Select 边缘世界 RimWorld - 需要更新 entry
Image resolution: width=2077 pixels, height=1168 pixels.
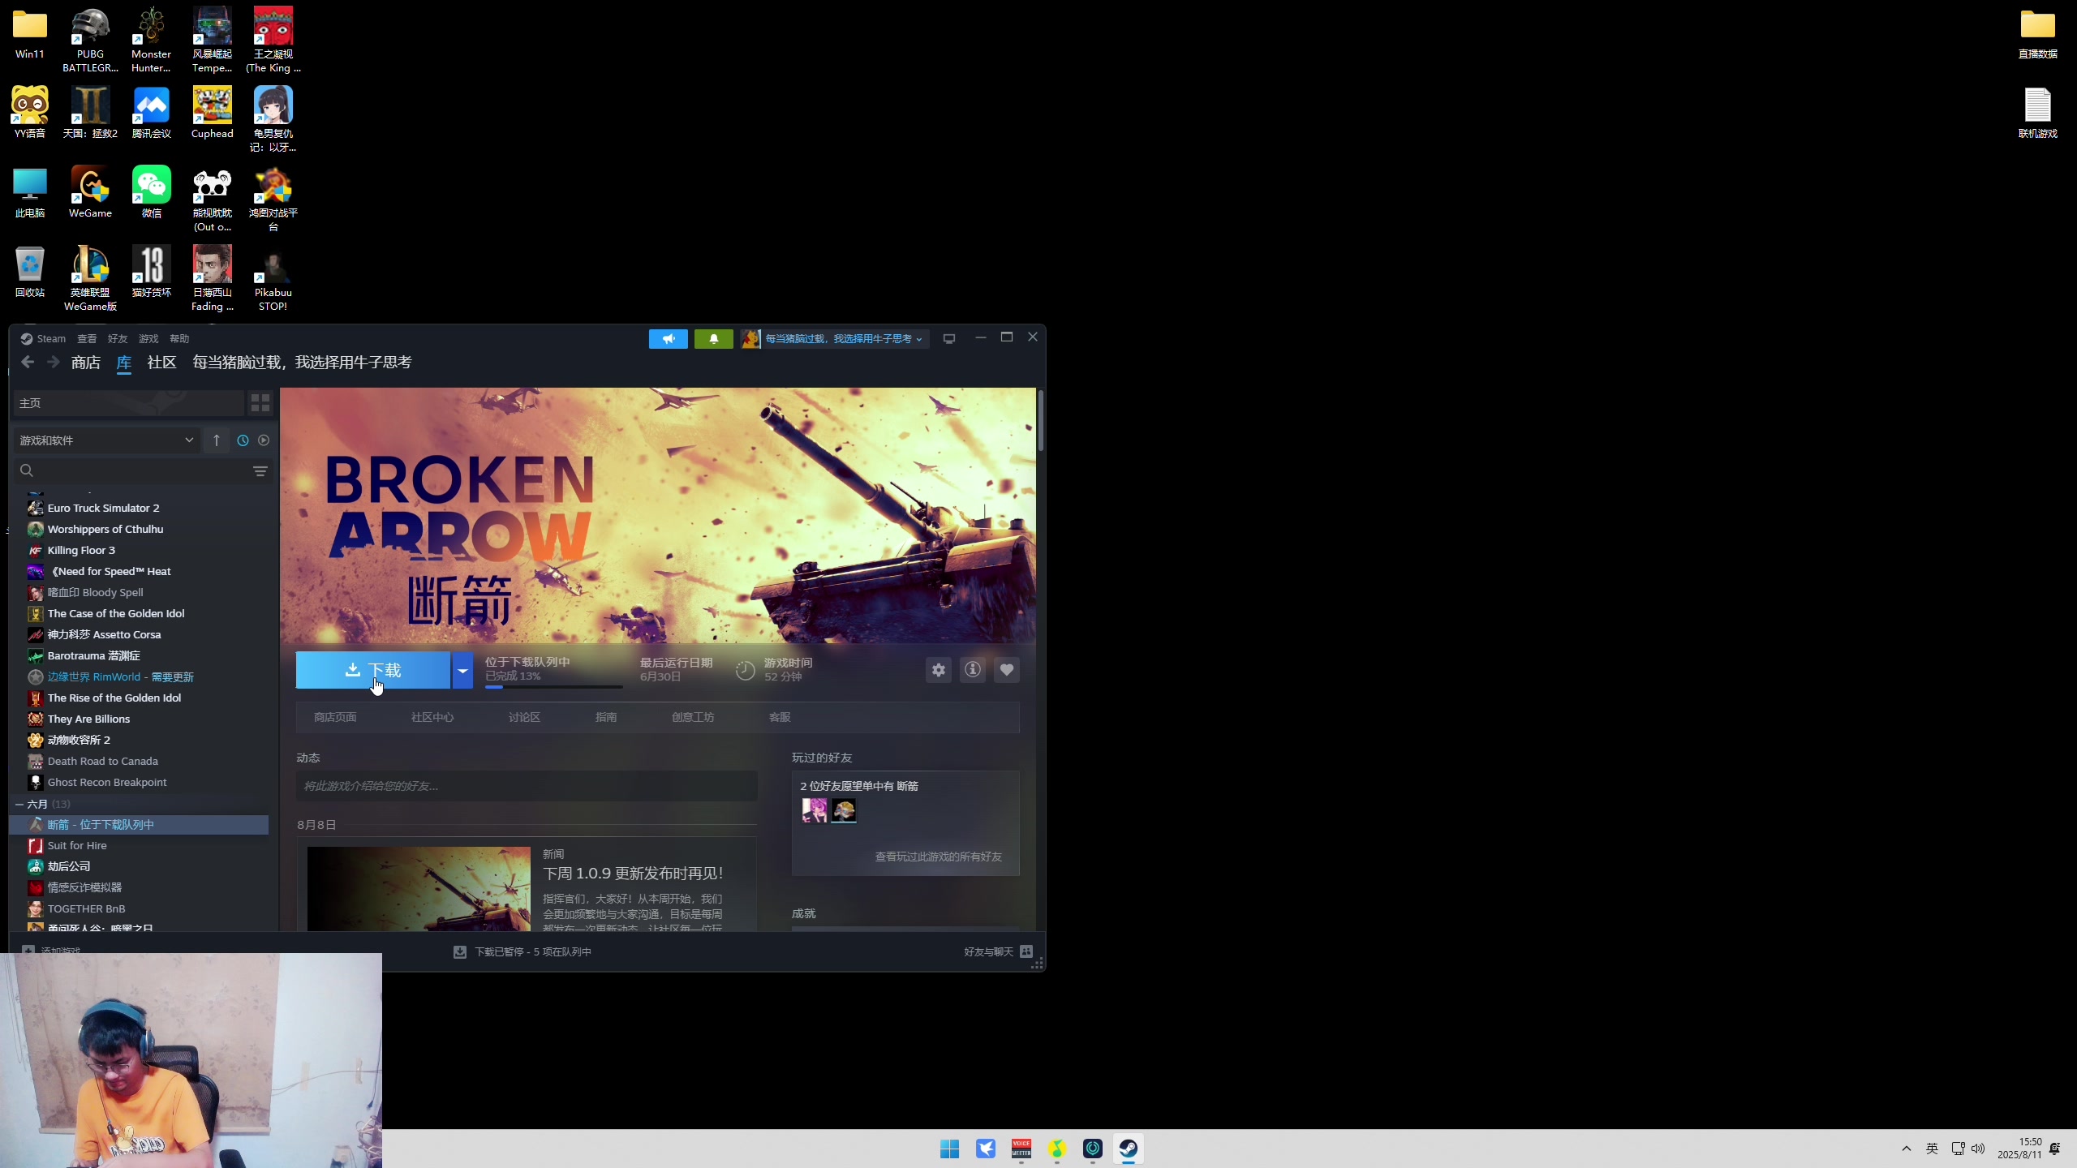pyautogui.click(x=120, y=677)
